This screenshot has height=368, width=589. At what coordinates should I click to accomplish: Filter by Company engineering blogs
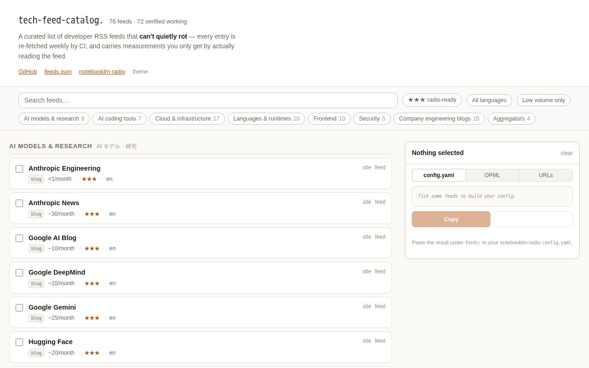coord(439,119)
